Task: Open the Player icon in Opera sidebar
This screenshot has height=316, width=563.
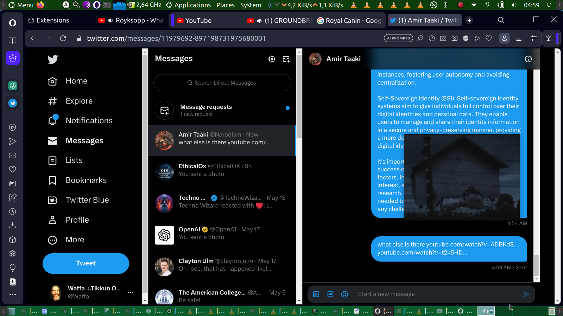Action: (x=13, y=127)
